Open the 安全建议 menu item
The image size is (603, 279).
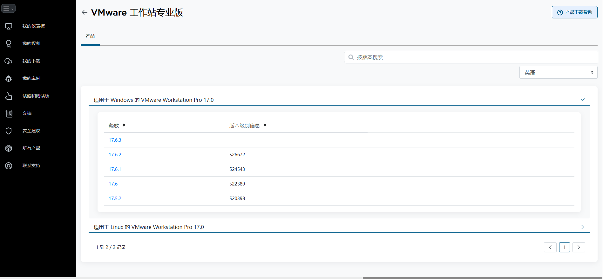point(31,131)
